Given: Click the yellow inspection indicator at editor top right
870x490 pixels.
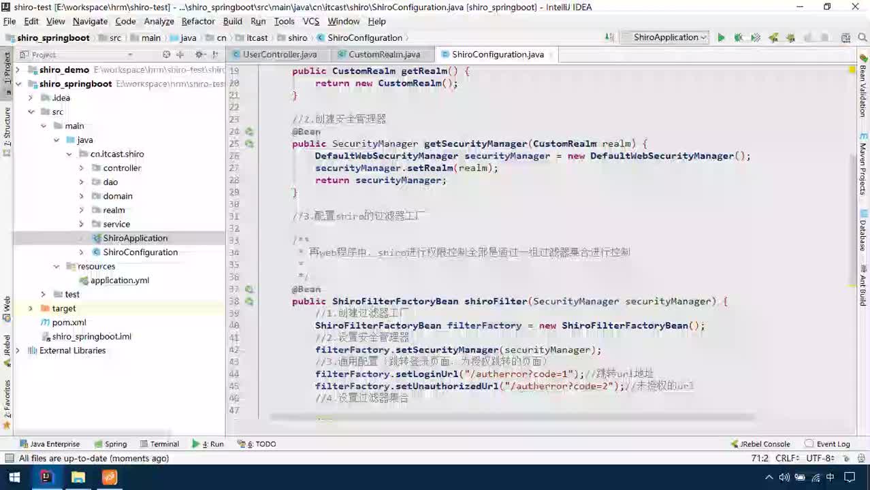Looking at the screenshot, I should coord(852,69).
